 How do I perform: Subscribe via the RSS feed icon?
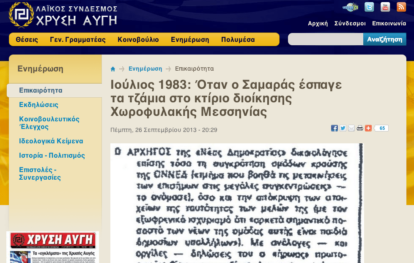(401, 7)
